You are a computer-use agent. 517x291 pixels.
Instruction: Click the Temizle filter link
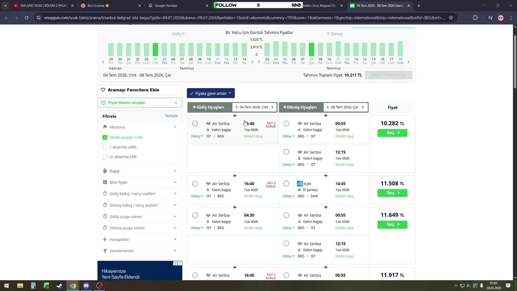[x=171, y=116]
